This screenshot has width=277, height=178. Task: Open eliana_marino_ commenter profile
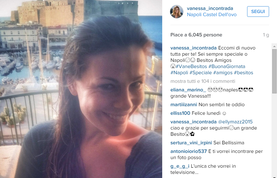[188, 90]
